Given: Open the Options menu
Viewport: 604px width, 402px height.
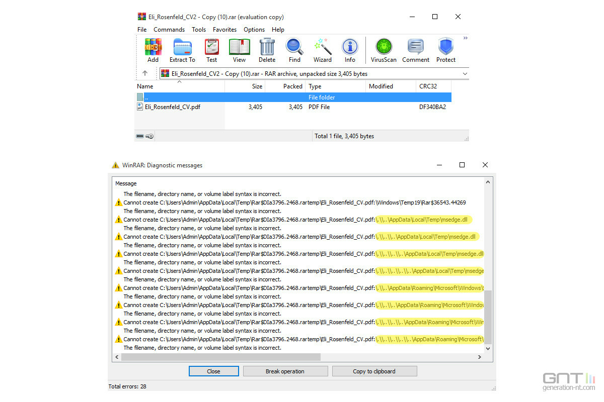Looking at the screenshot, I should pos(254,30).
